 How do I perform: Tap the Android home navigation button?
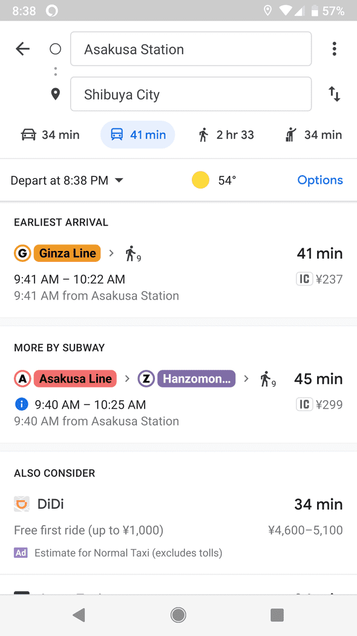(178, 615)
